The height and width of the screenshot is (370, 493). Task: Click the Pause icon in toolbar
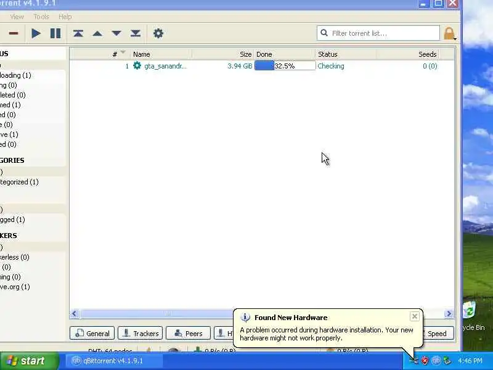point(55,33)
